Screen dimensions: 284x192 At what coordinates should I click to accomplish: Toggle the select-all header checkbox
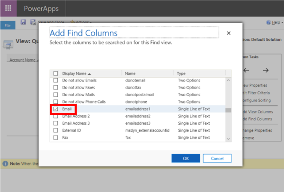coord(56,73)
